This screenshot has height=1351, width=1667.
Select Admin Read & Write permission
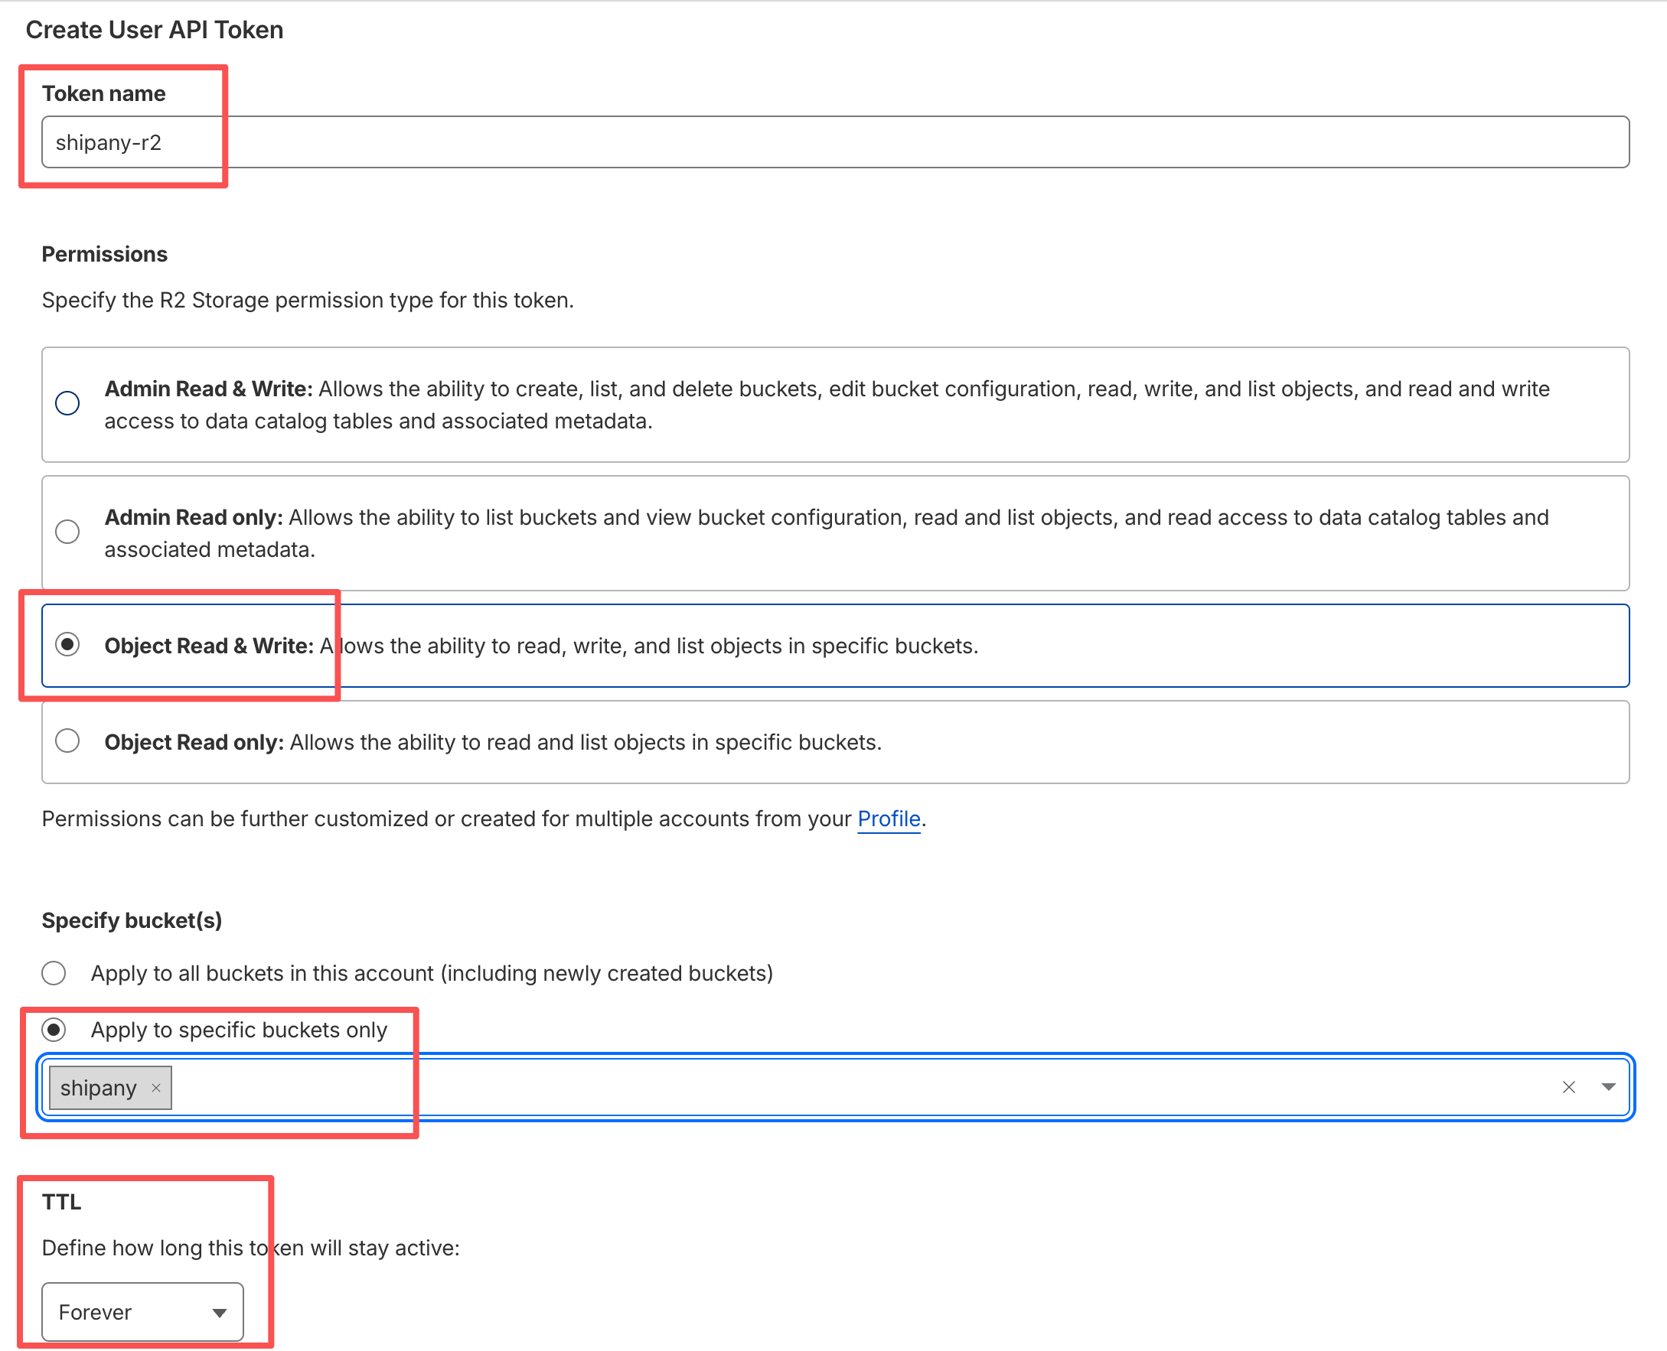pyautogui.click(x=68, y=403)
